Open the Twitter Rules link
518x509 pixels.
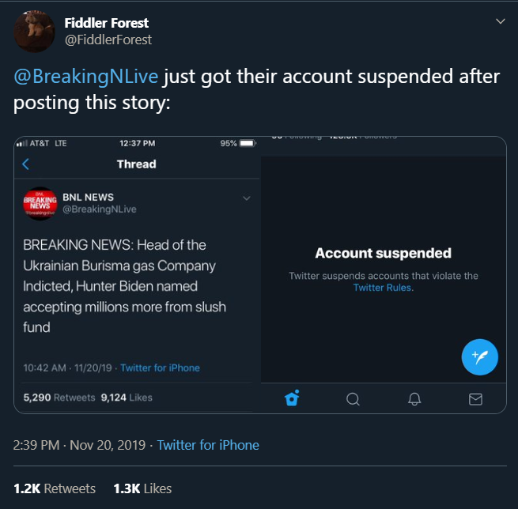pos(383,288)
